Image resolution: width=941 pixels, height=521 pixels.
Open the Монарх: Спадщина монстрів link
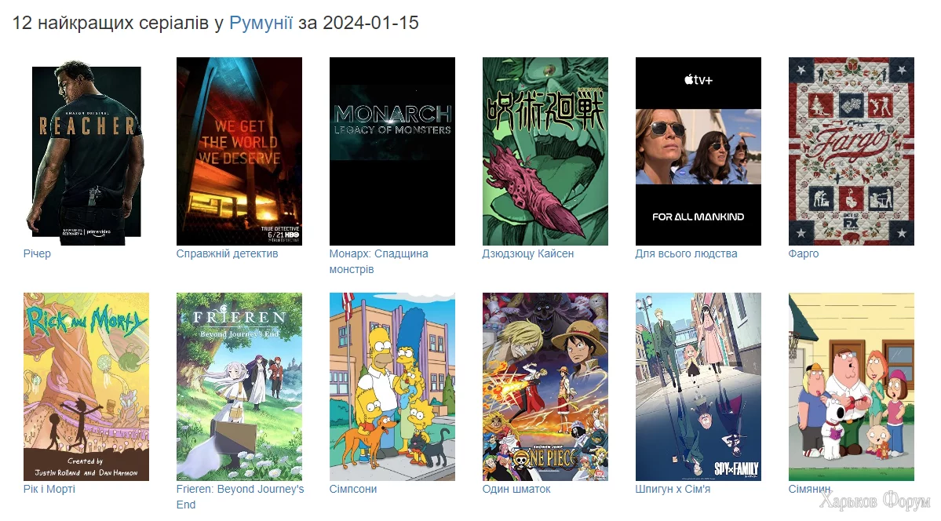pyautogui.click(x=379, y=261)
